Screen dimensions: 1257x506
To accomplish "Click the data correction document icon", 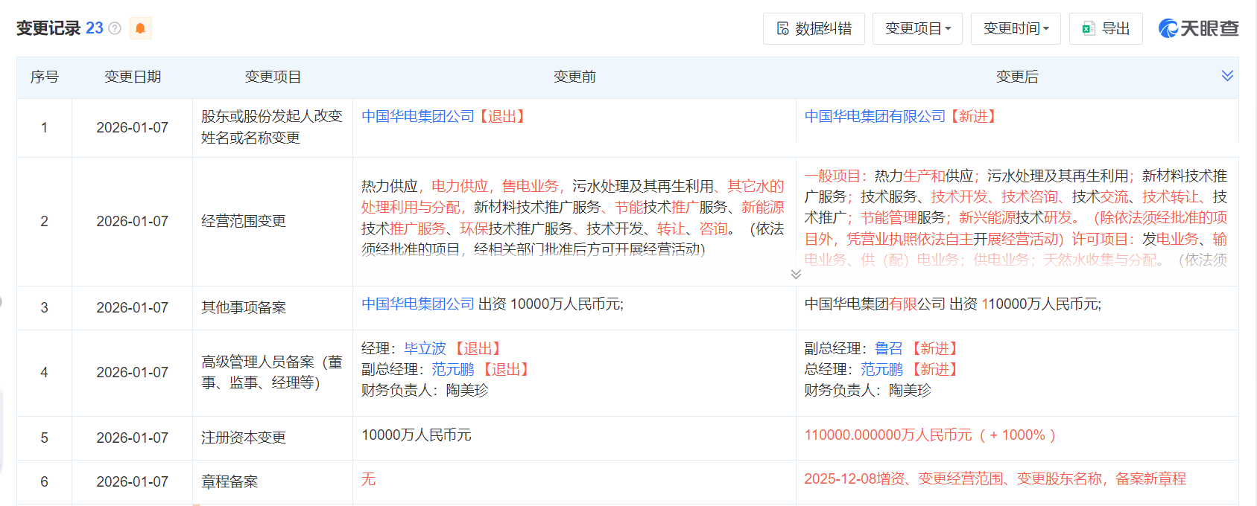I will (782, 28).
